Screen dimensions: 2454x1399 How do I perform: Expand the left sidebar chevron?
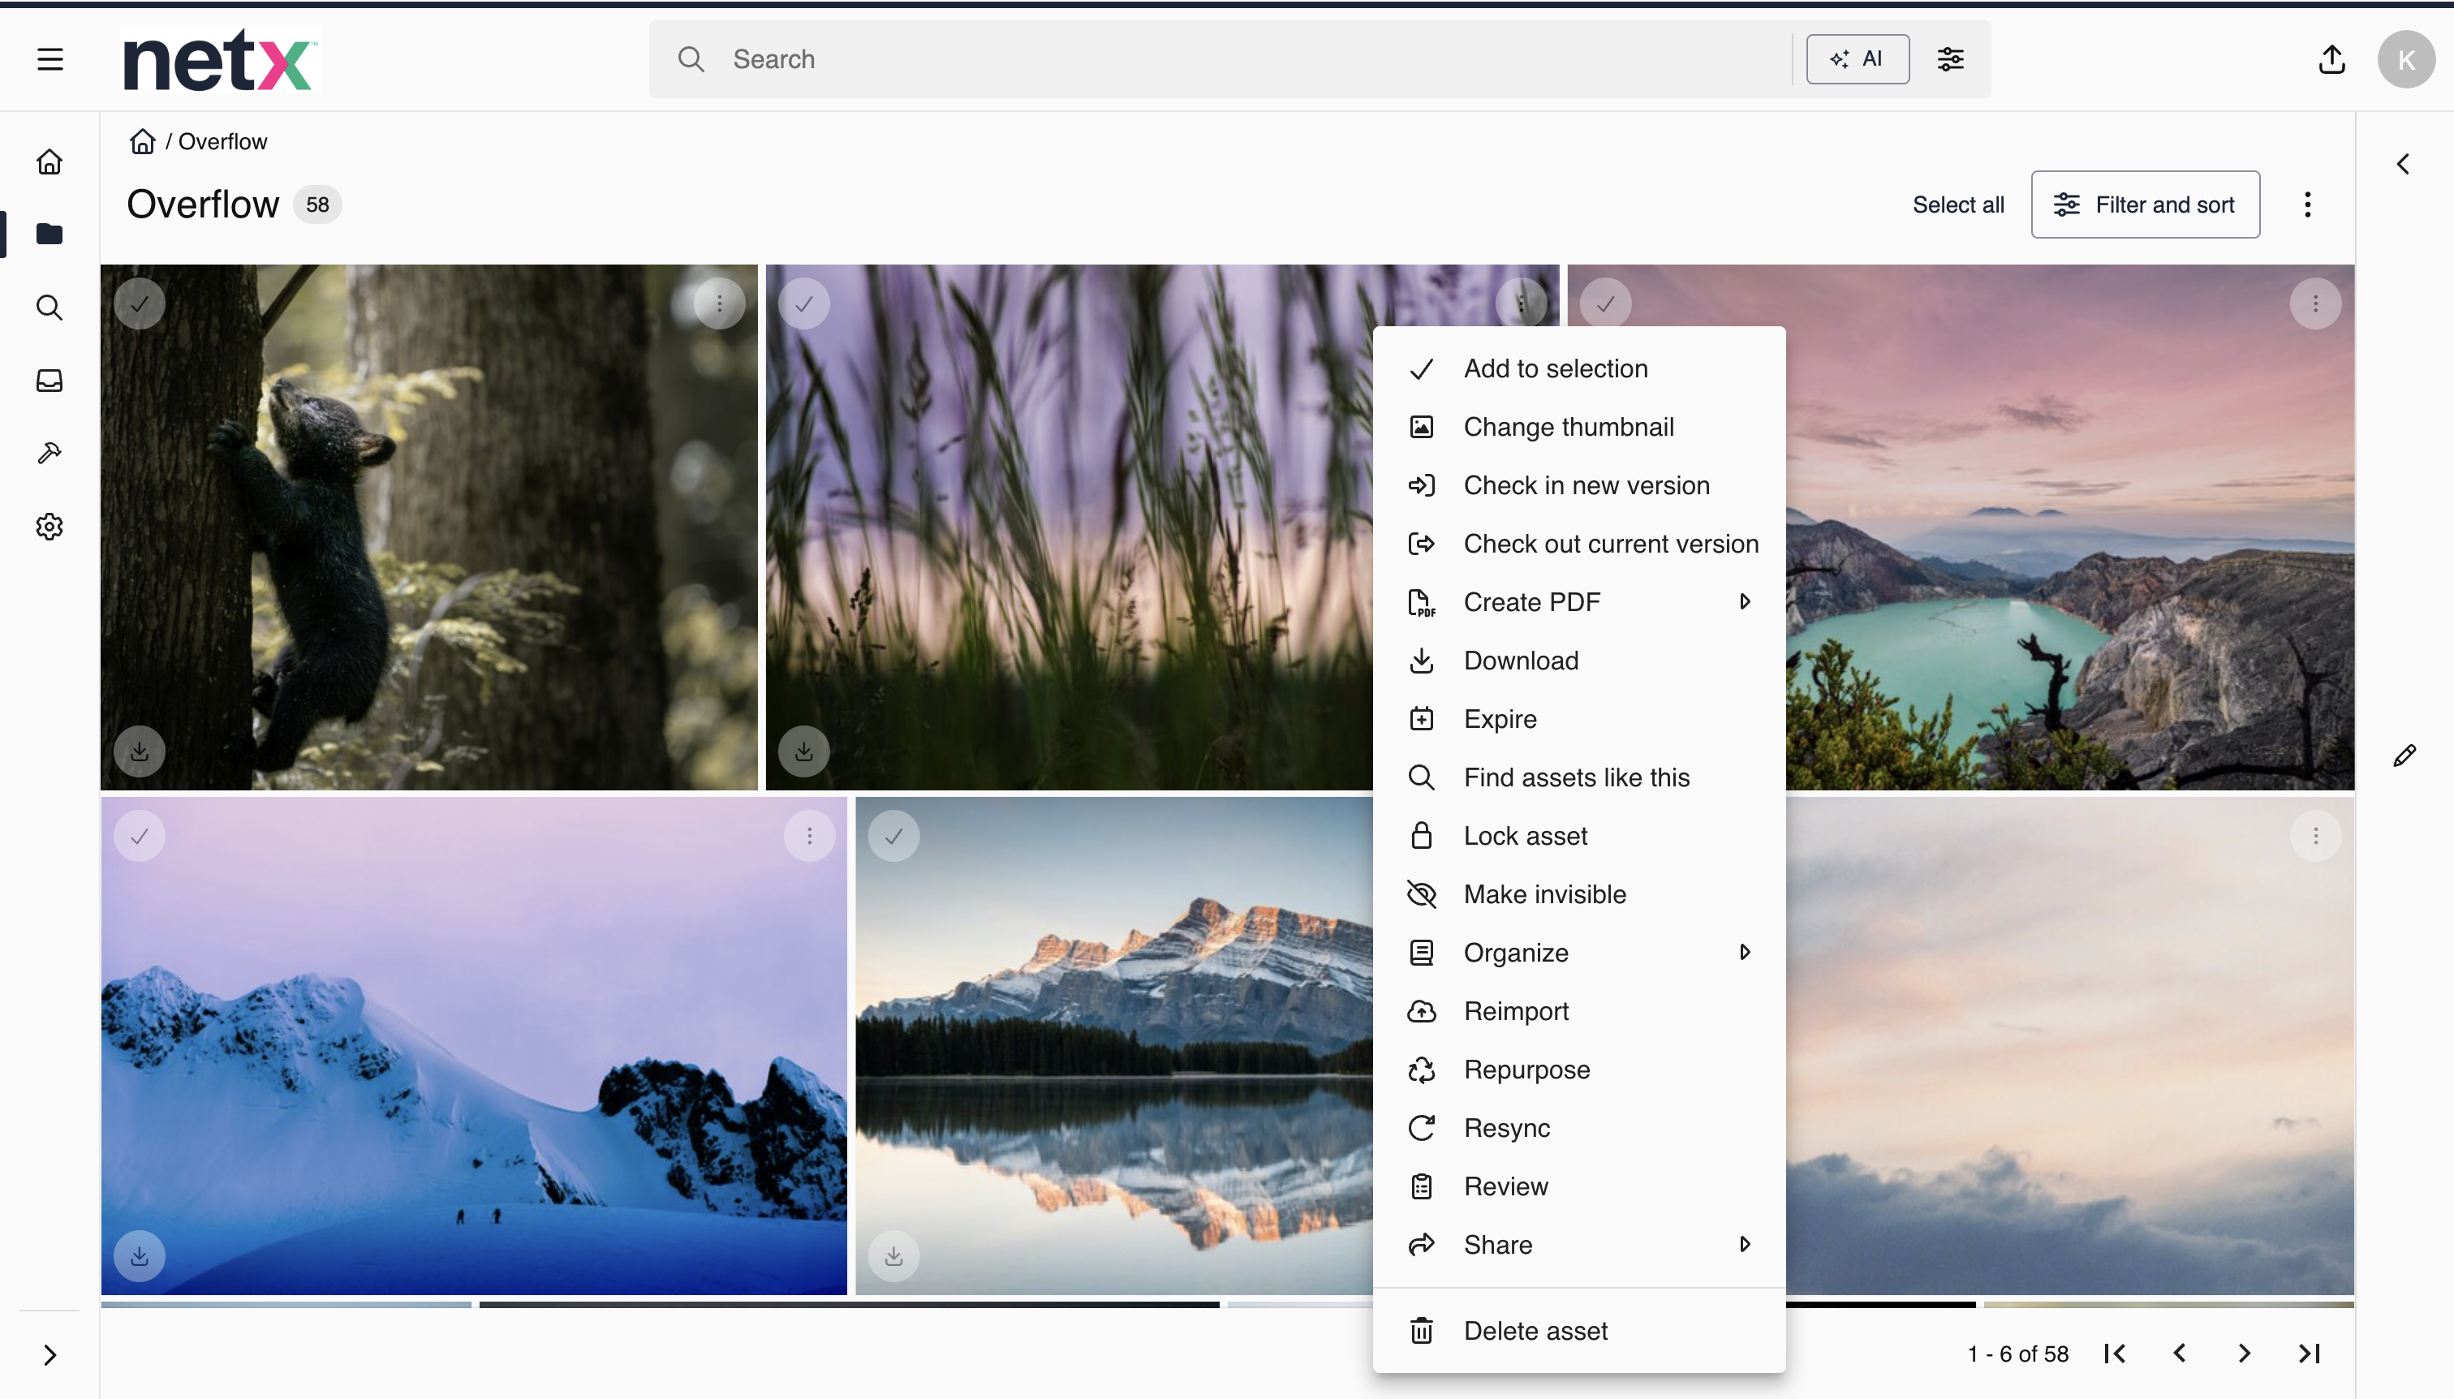click(50, 1355)
